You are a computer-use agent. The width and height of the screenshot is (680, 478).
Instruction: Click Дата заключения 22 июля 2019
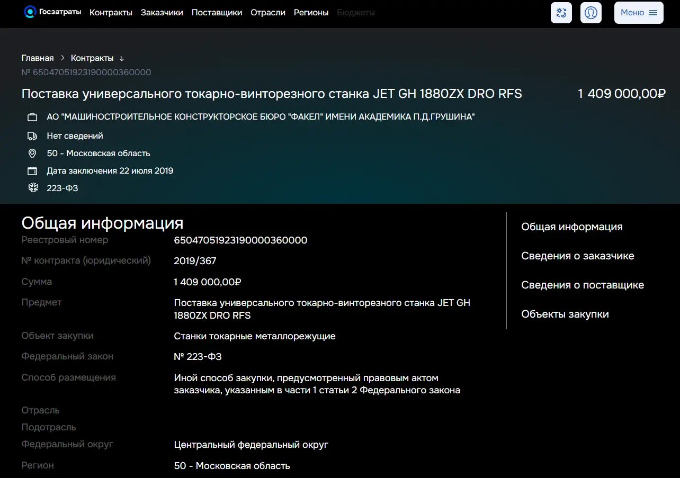tap(110, 171)
